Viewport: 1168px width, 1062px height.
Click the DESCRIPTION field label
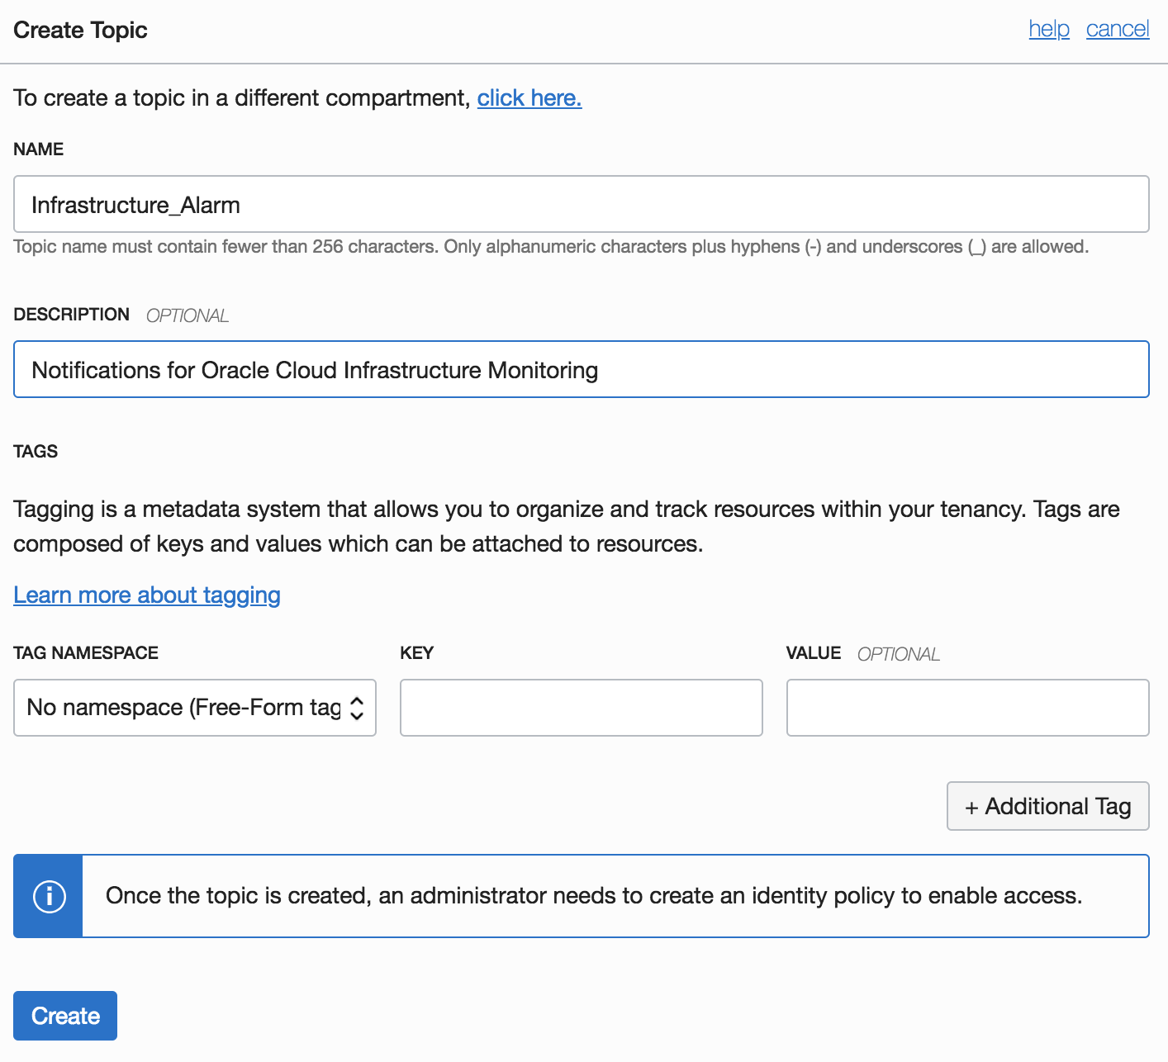(x=72, y=315)
